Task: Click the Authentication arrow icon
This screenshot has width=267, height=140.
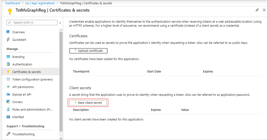Action: tap(8, 64)
